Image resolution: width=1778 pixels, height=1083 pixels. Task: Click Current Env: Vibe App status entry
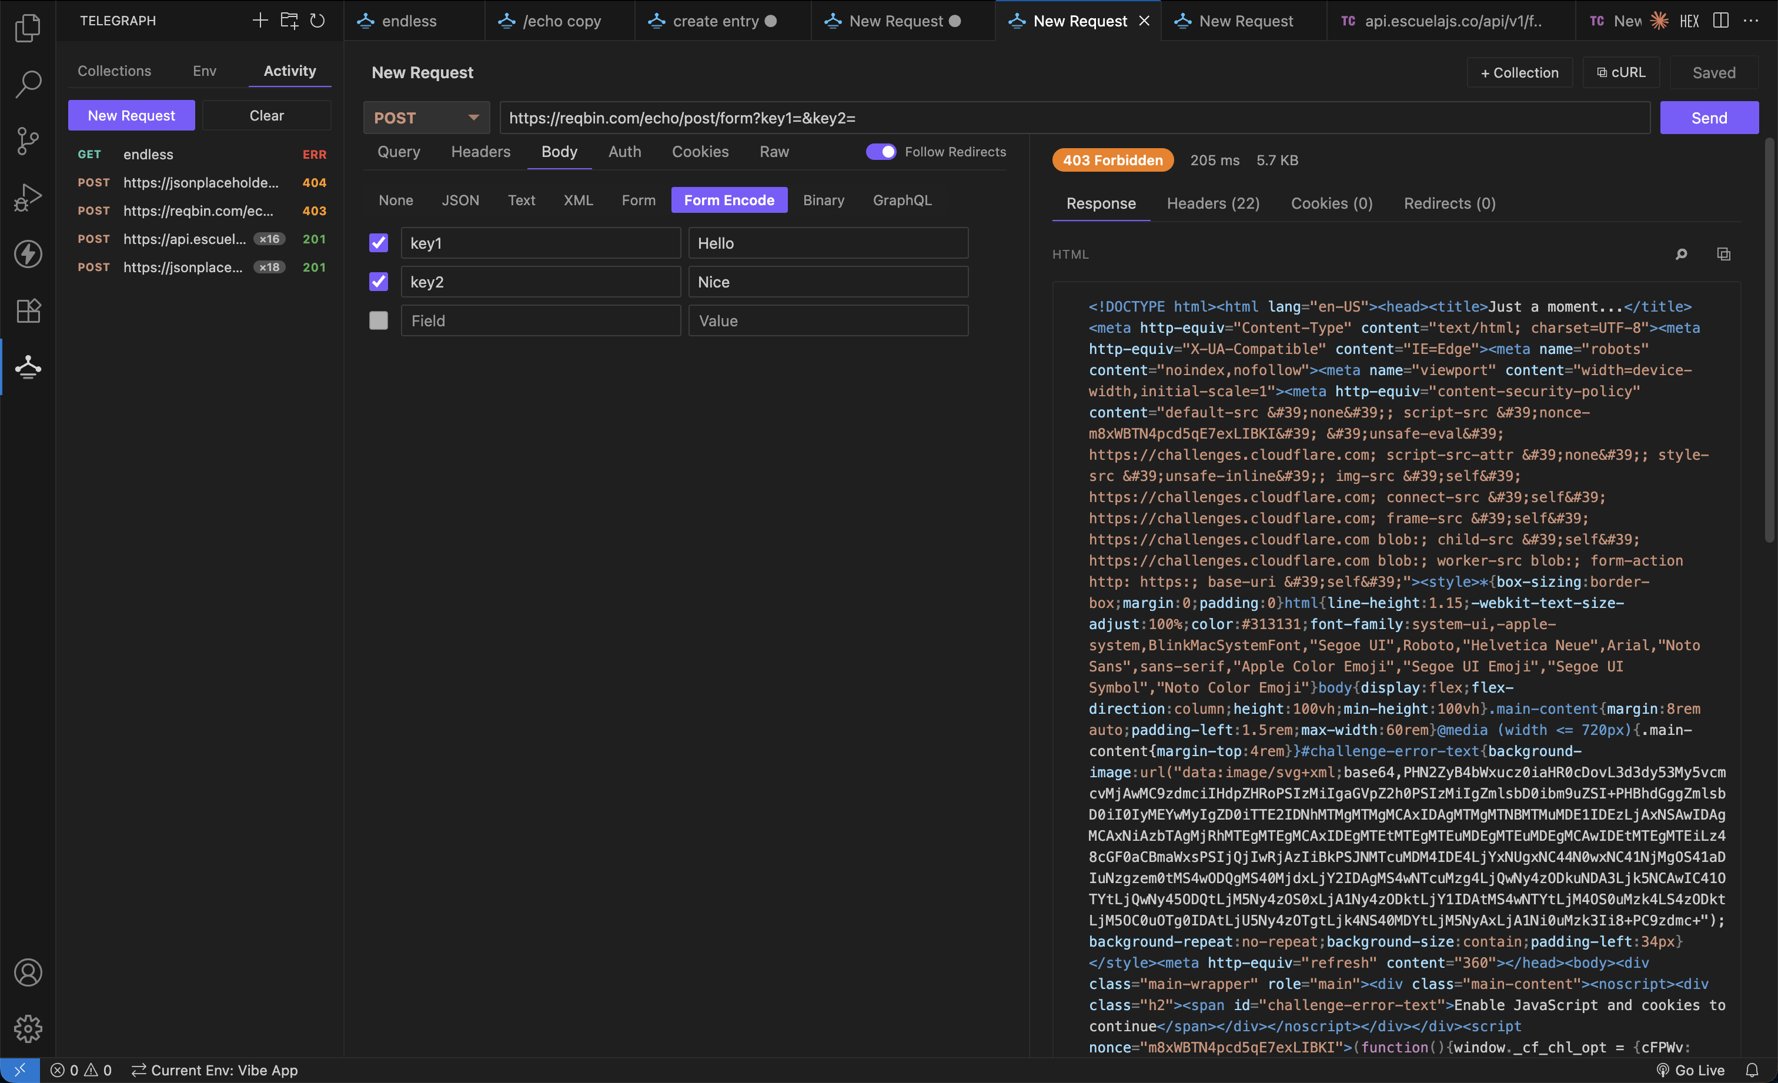pos(214,1070)
